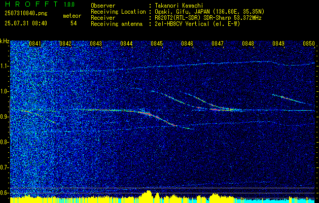Viewport: 319px width, 203px height.
Task: Click the 0849 time marker
Action: point(278,44)
